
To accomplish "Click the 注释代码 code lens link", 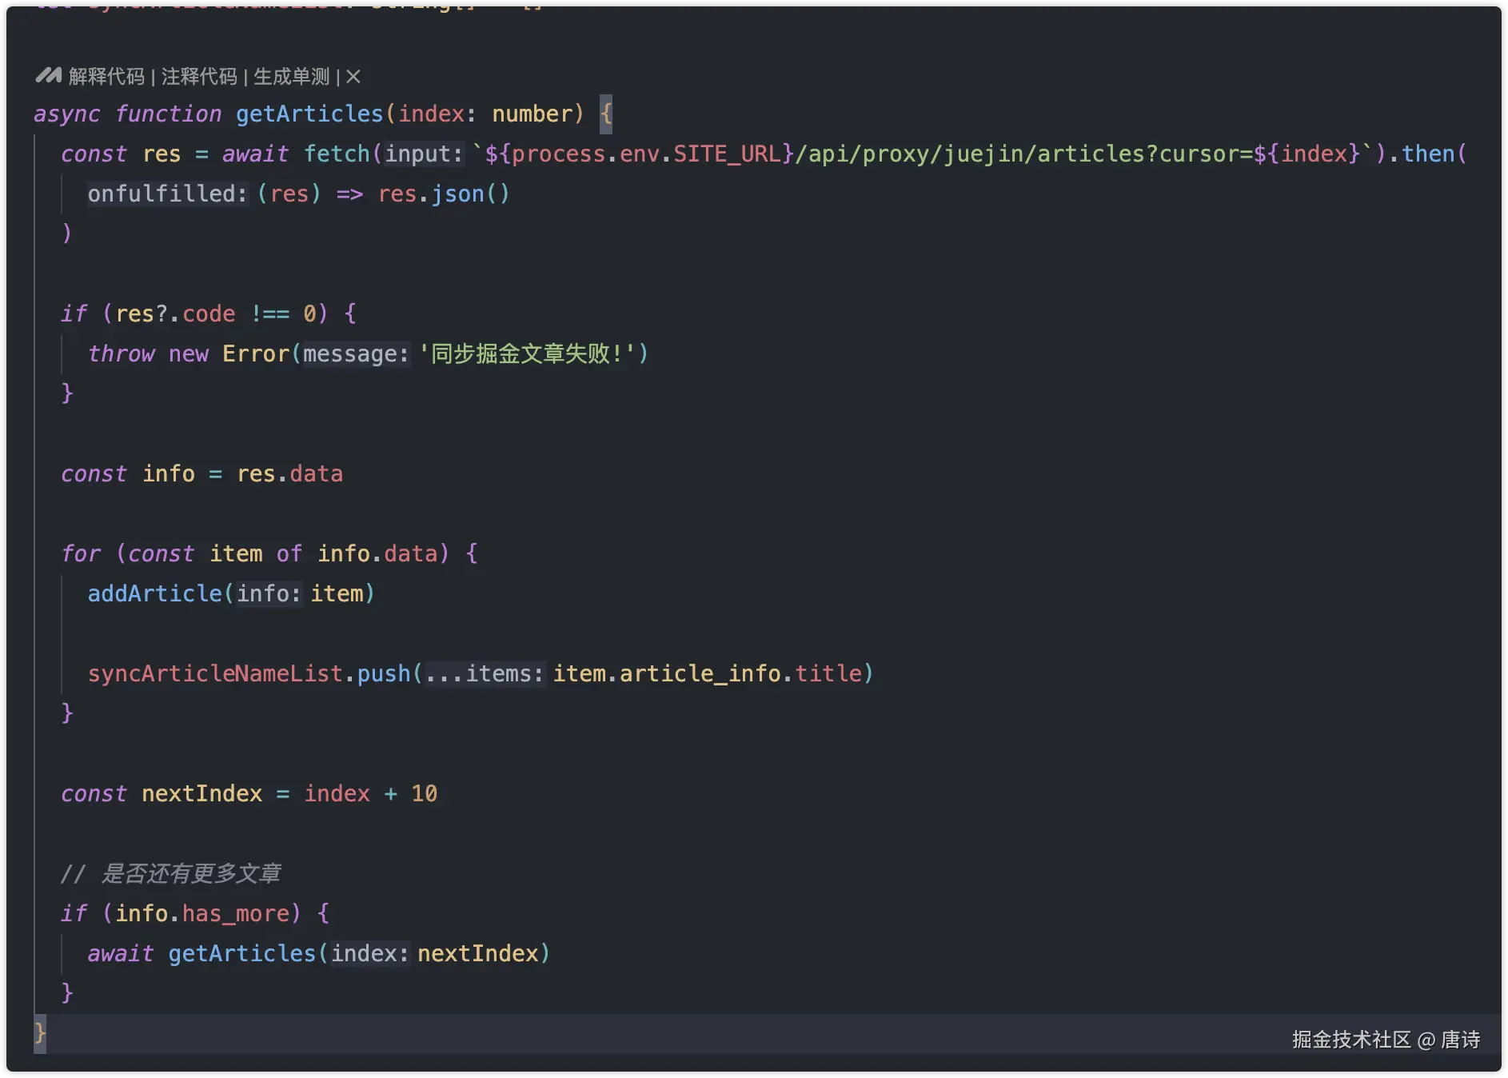I will tap(199, 77).
